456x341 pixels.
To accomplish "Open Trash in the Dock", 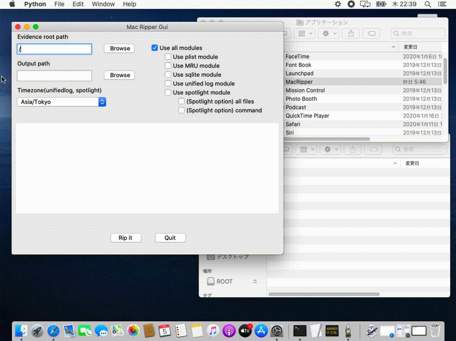I will click(435, 331).
